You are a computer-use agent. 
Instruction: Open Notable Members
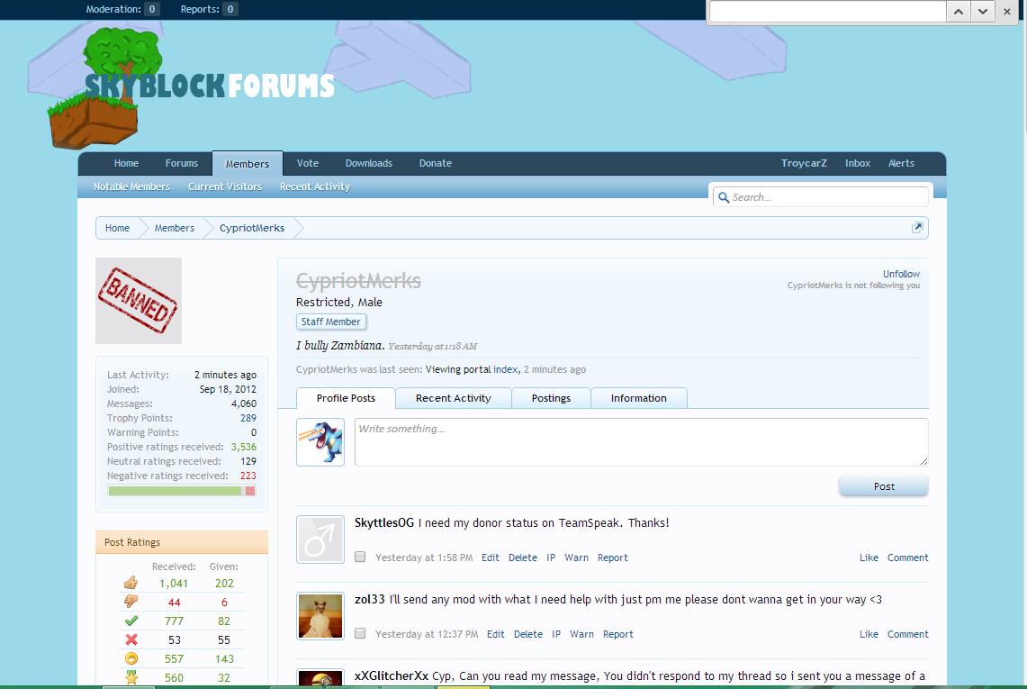coord(131,186)
